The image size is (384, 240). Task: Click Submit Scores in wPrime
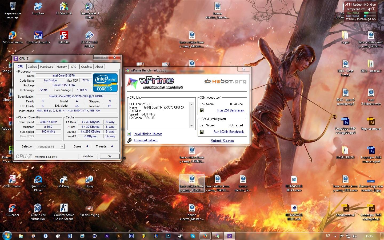(222, 141)
